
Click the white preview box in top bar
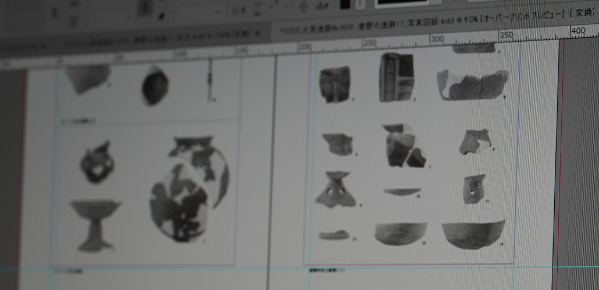tap(402, 3)
